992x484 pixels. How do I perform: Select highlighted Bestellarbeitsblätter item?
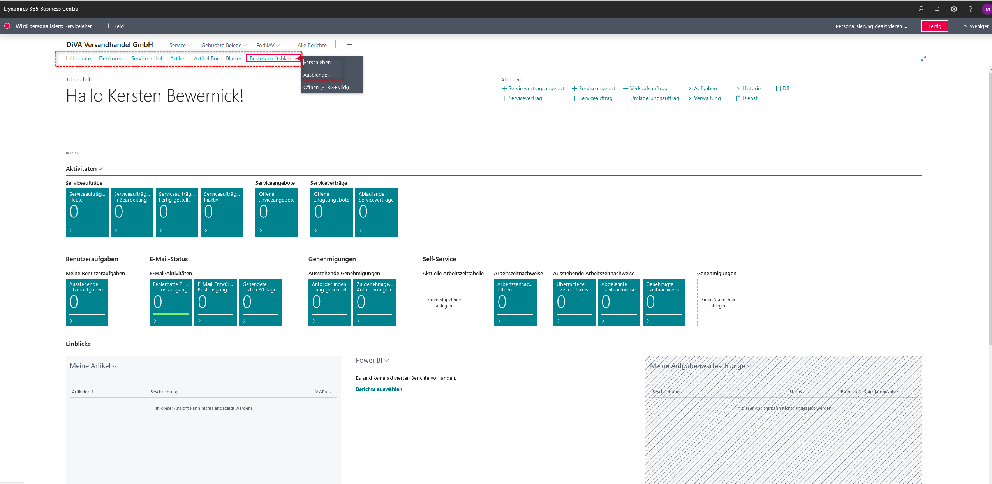click(273, 58)
